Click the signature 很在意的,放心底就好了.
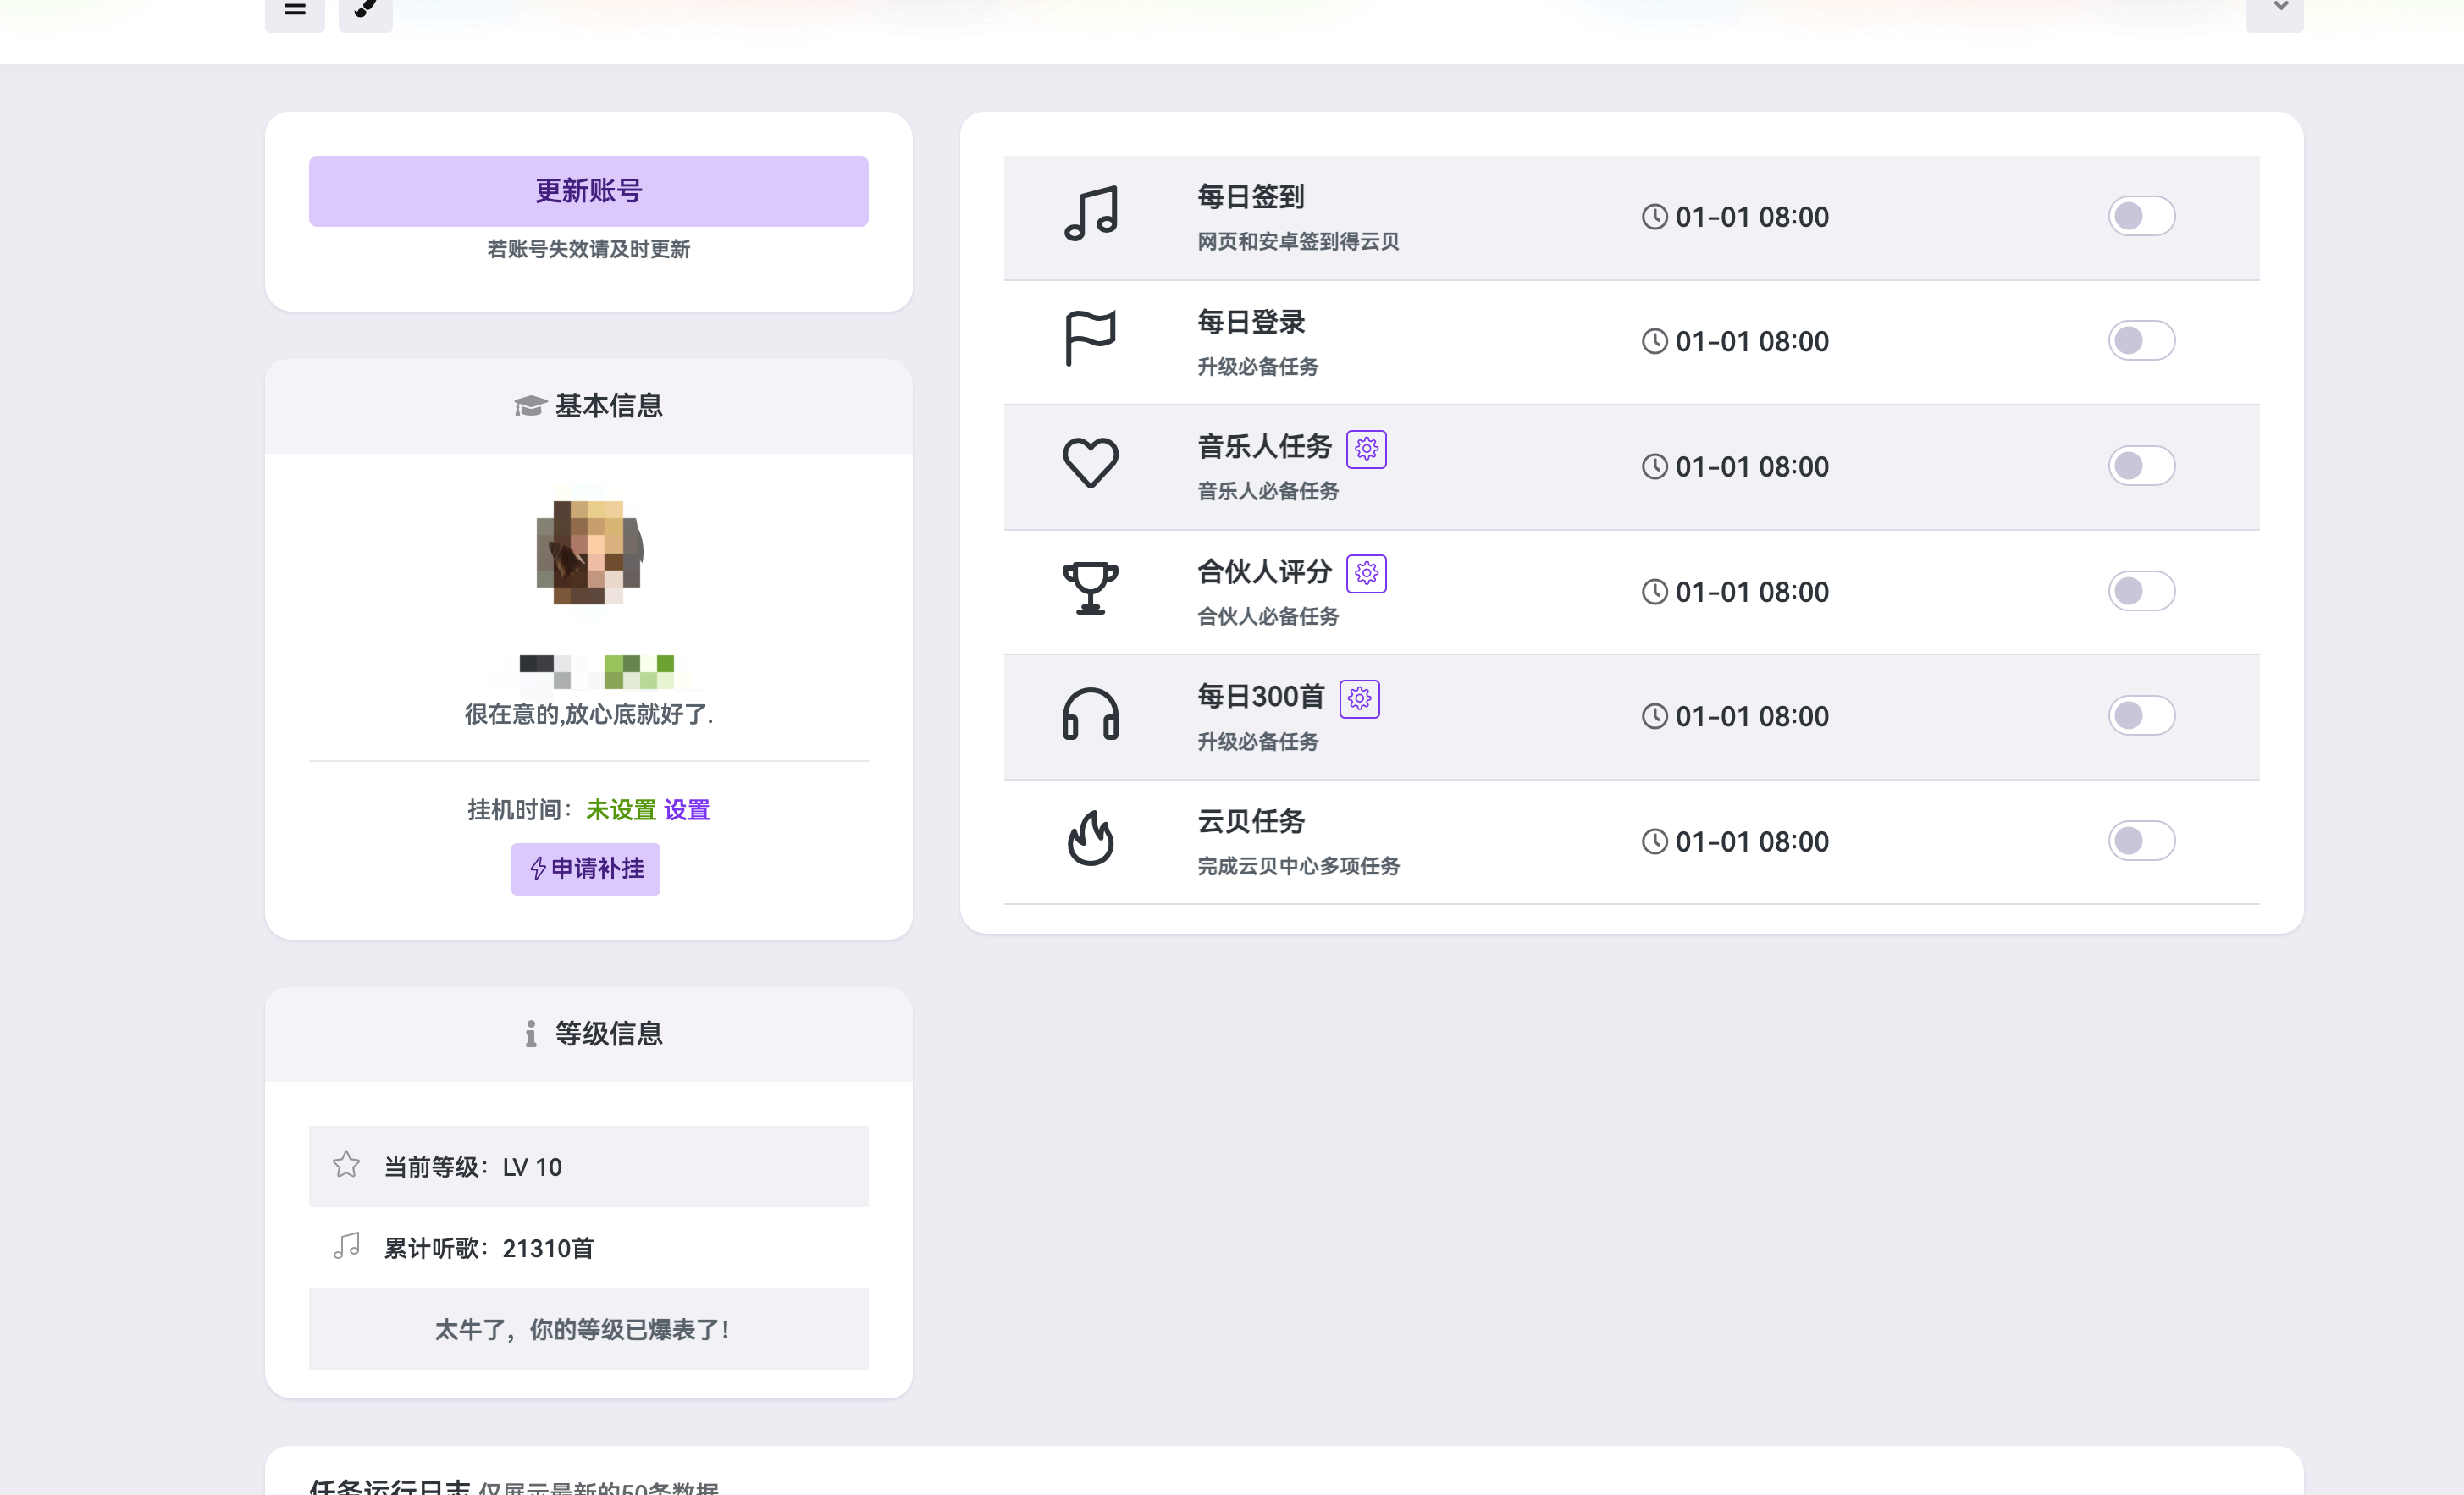This screenshot has height=1495, width=2464. pyautogui.click(x=589, y=715)
